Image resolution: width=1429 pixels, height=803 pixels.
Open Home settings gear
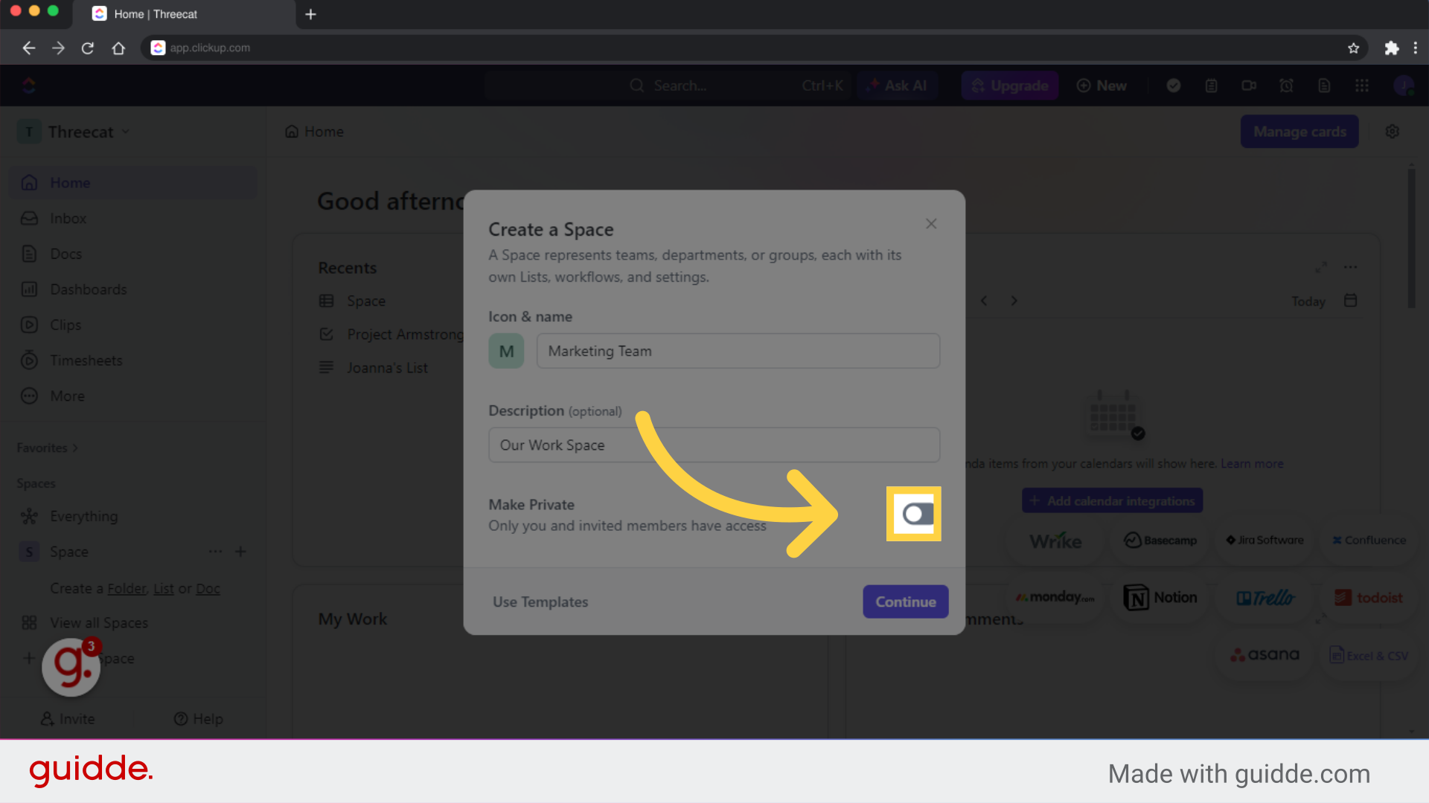click(1393, 131)
